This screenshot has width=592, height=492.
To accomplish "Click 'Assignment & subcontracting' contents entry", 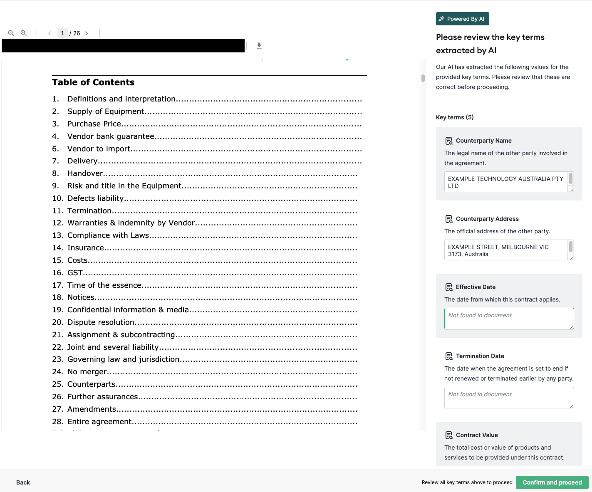I will pyautogui.click(x=205, y=335).
